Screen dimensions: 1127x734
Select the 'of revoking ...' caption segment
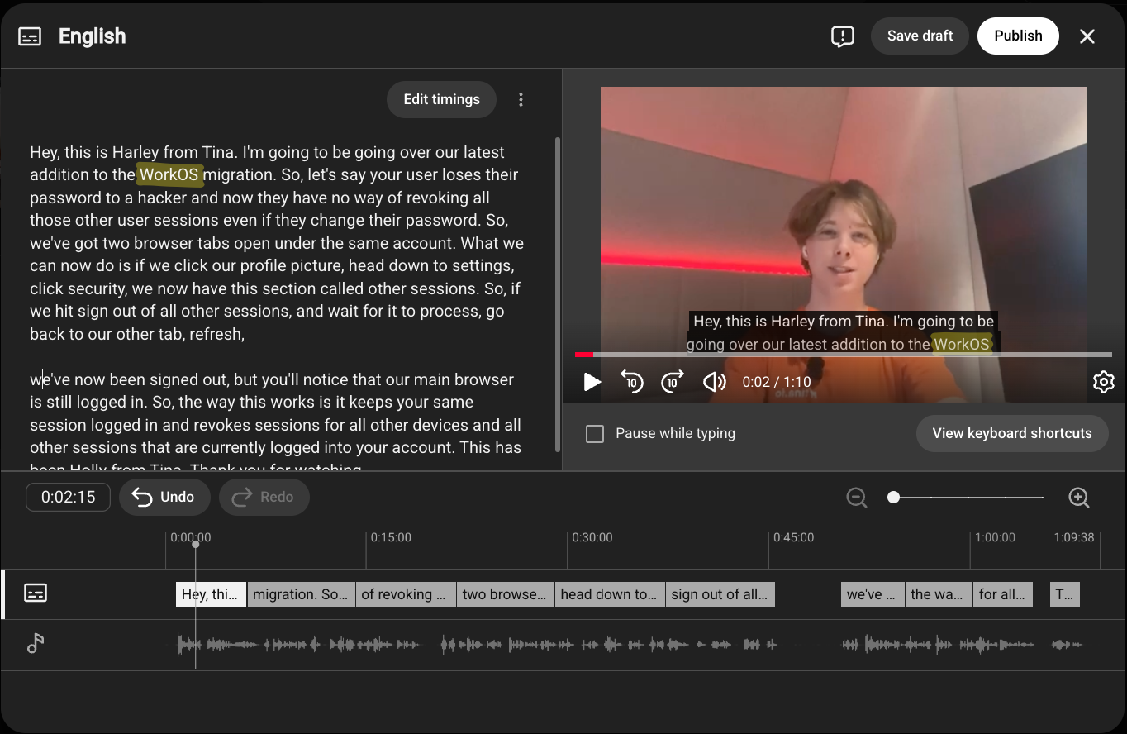(406, 594)
